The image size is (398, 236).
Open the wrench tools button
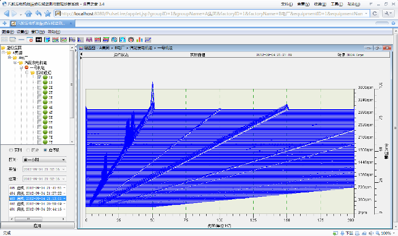(x=387, y=14)
